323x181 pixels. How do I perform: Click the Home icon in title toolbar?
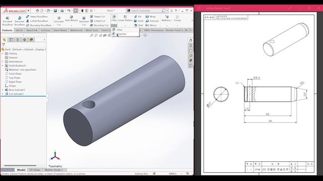37,11
